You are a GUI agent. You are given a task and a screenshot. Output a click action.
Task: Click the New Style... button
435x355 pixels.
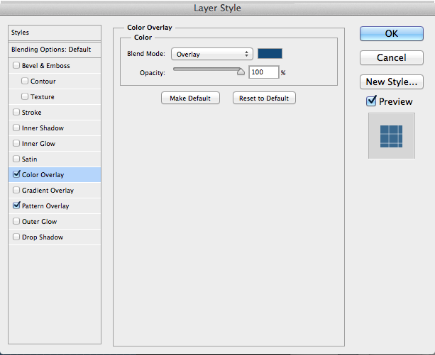(392, 81)
